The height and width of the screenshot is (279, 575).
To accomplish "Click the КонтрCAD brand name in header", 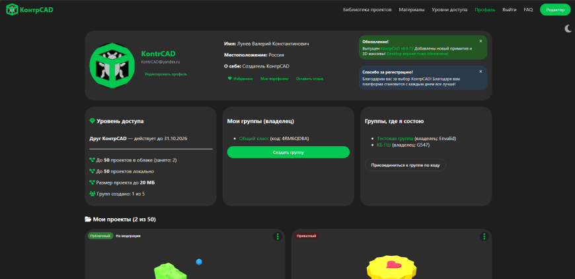I will click(x=36, y=9).
